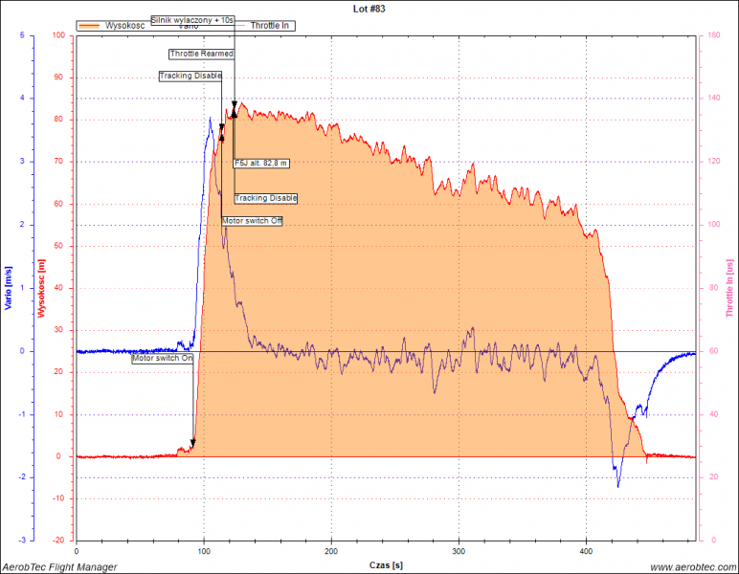
Task: Click the 'F5J alt. 82,8 m' label
Action: point(261,163)
